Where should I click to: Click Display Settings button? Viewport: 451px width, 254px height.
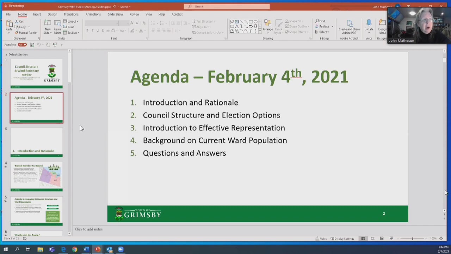pos(342,239)
